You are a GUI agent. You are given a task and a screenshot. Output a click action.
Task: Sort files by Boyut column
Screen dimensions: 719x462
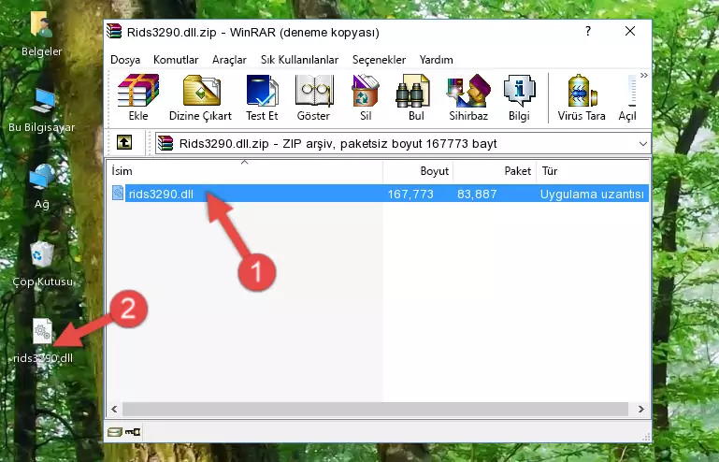click(418, 170)
